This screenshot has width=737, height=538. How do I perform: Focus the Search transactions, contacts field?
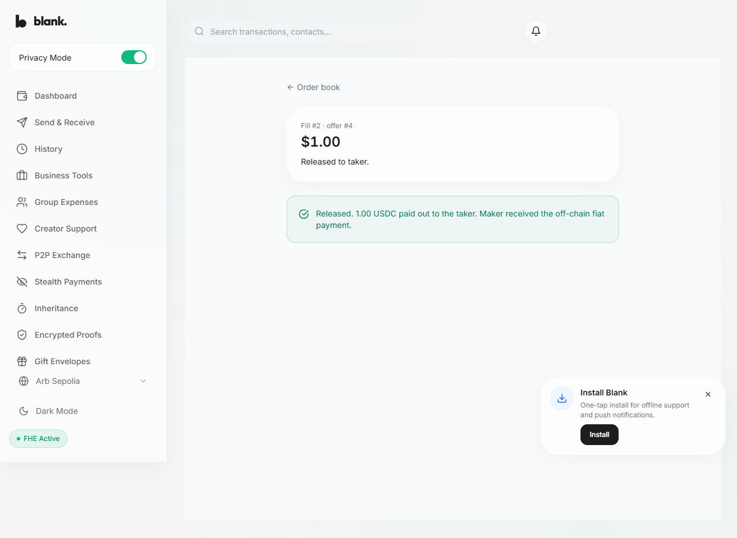(351, 31)
